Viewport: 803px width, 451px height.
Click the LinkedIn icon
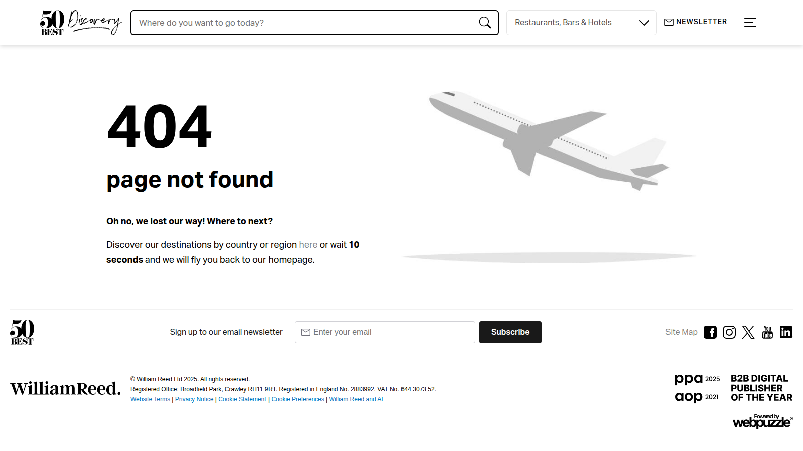click(785, 332)
